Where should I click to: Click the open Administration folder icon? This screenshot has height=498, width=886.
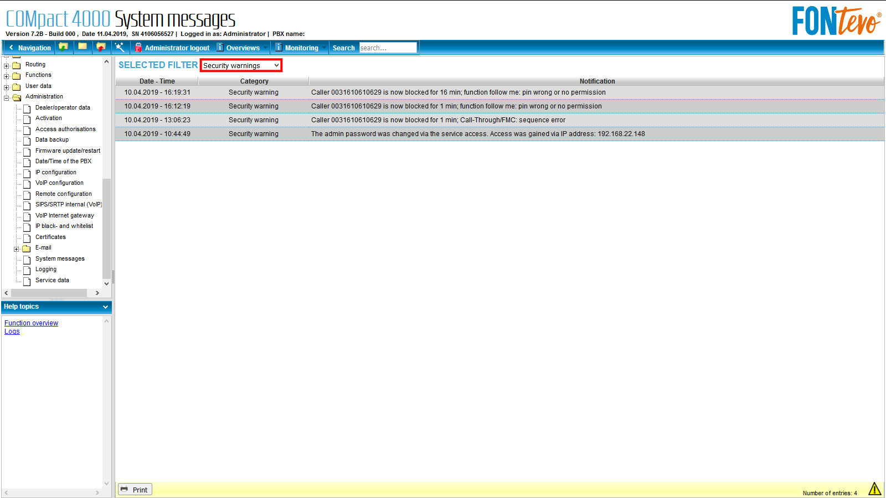pyautogui.click(x=17, y=97)
